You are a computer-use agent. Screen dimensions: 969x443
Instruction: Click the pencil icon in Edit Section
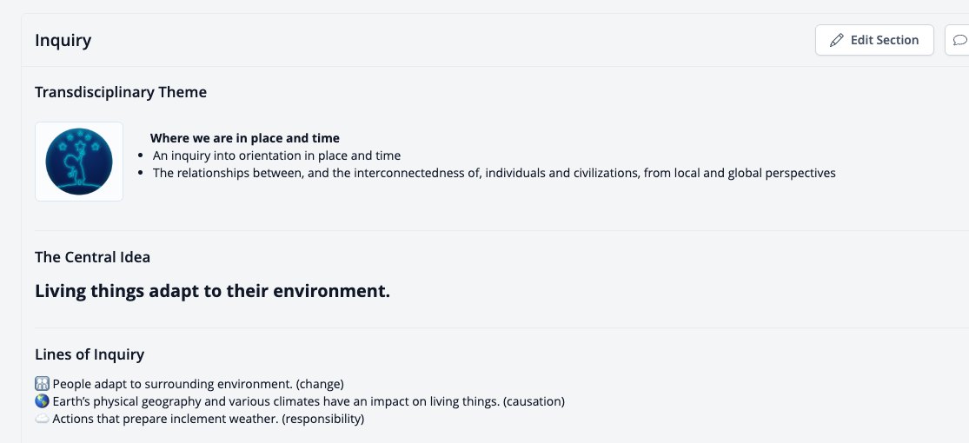click(x=836, y=40)
